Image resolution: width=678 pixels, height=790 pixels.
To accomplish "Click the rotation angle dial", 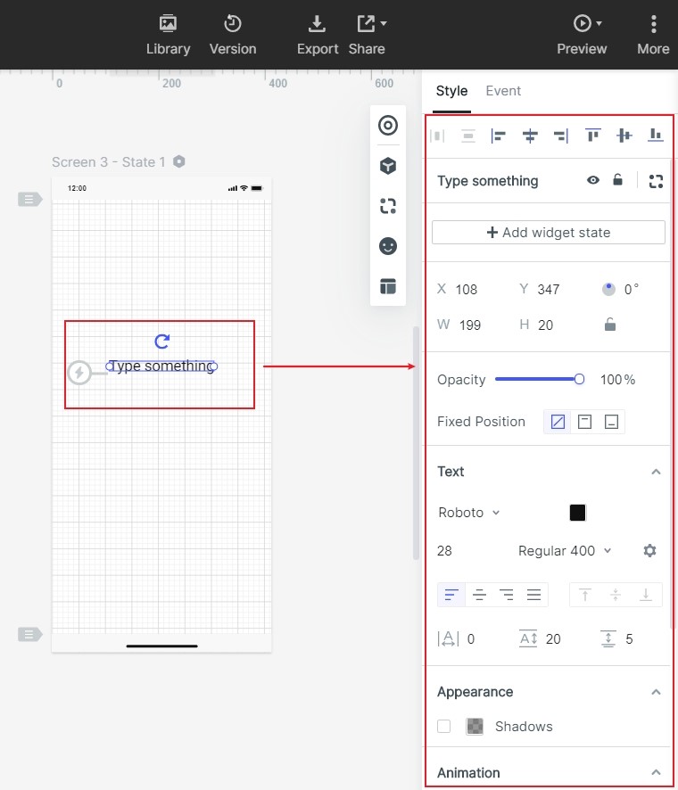I will coord(609,289).
